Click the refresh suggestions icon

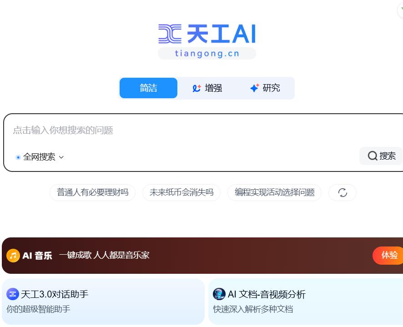[343, 192]
